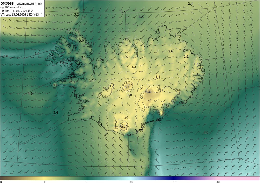
Task: Click the 3.4 value label
Action: click(x=73, y=82)
